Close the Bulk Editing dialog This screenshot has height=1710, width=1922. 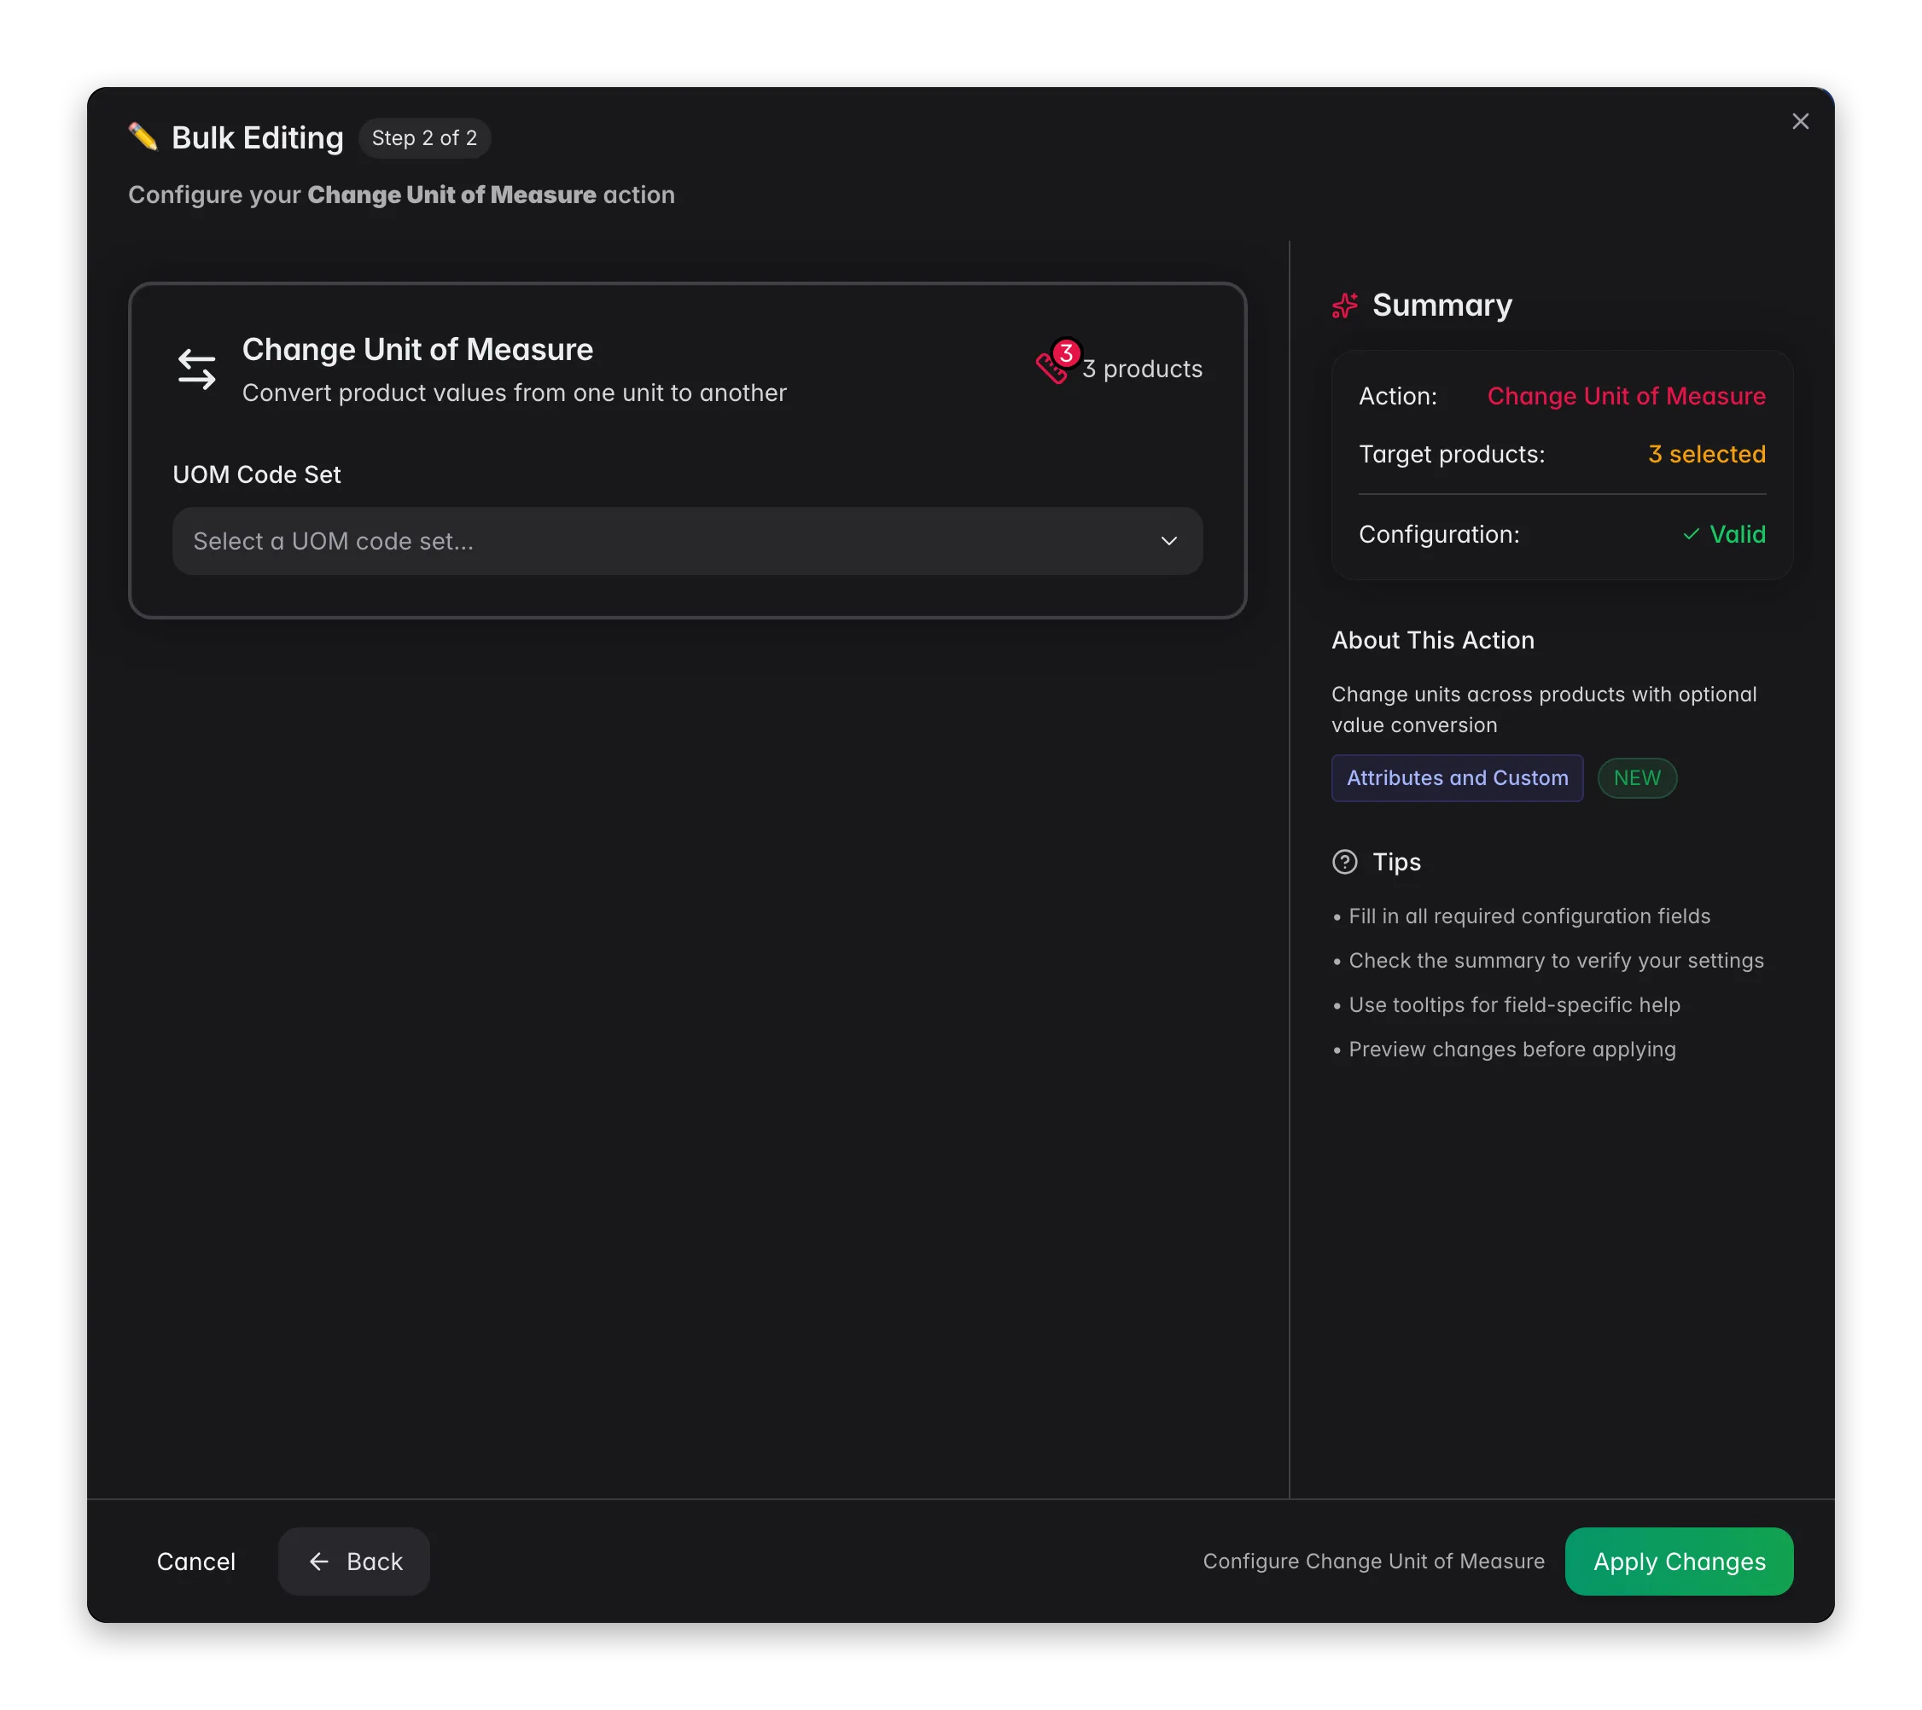pyautogui.click(x=1800, y=121)
